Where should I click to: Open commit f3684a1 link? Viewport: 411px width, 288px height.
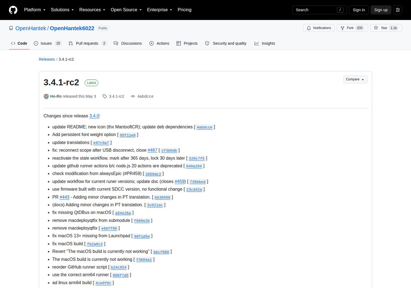pyautogui.click(x=144, y=260)
